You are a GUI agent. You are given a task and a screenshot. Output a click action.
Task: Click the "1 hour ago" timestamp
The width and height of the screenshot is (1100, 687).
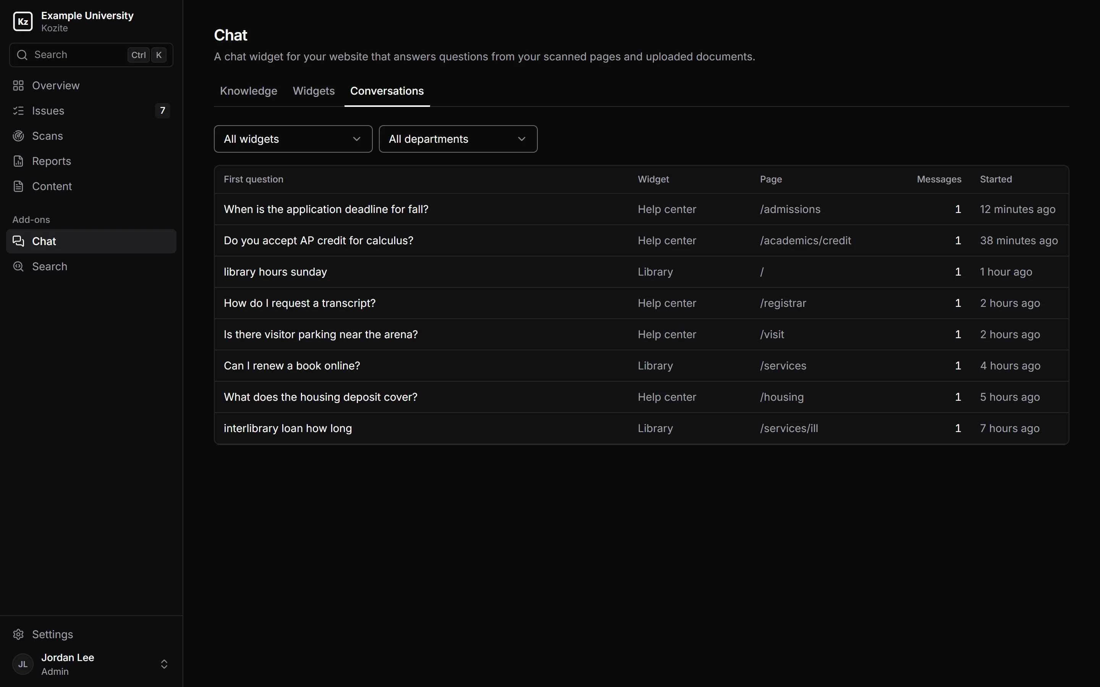coord(1006,272)
